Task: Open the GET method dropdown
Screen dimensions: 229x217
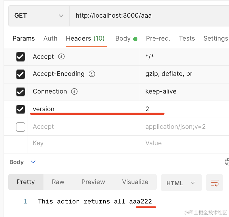Action: [39, 16]
